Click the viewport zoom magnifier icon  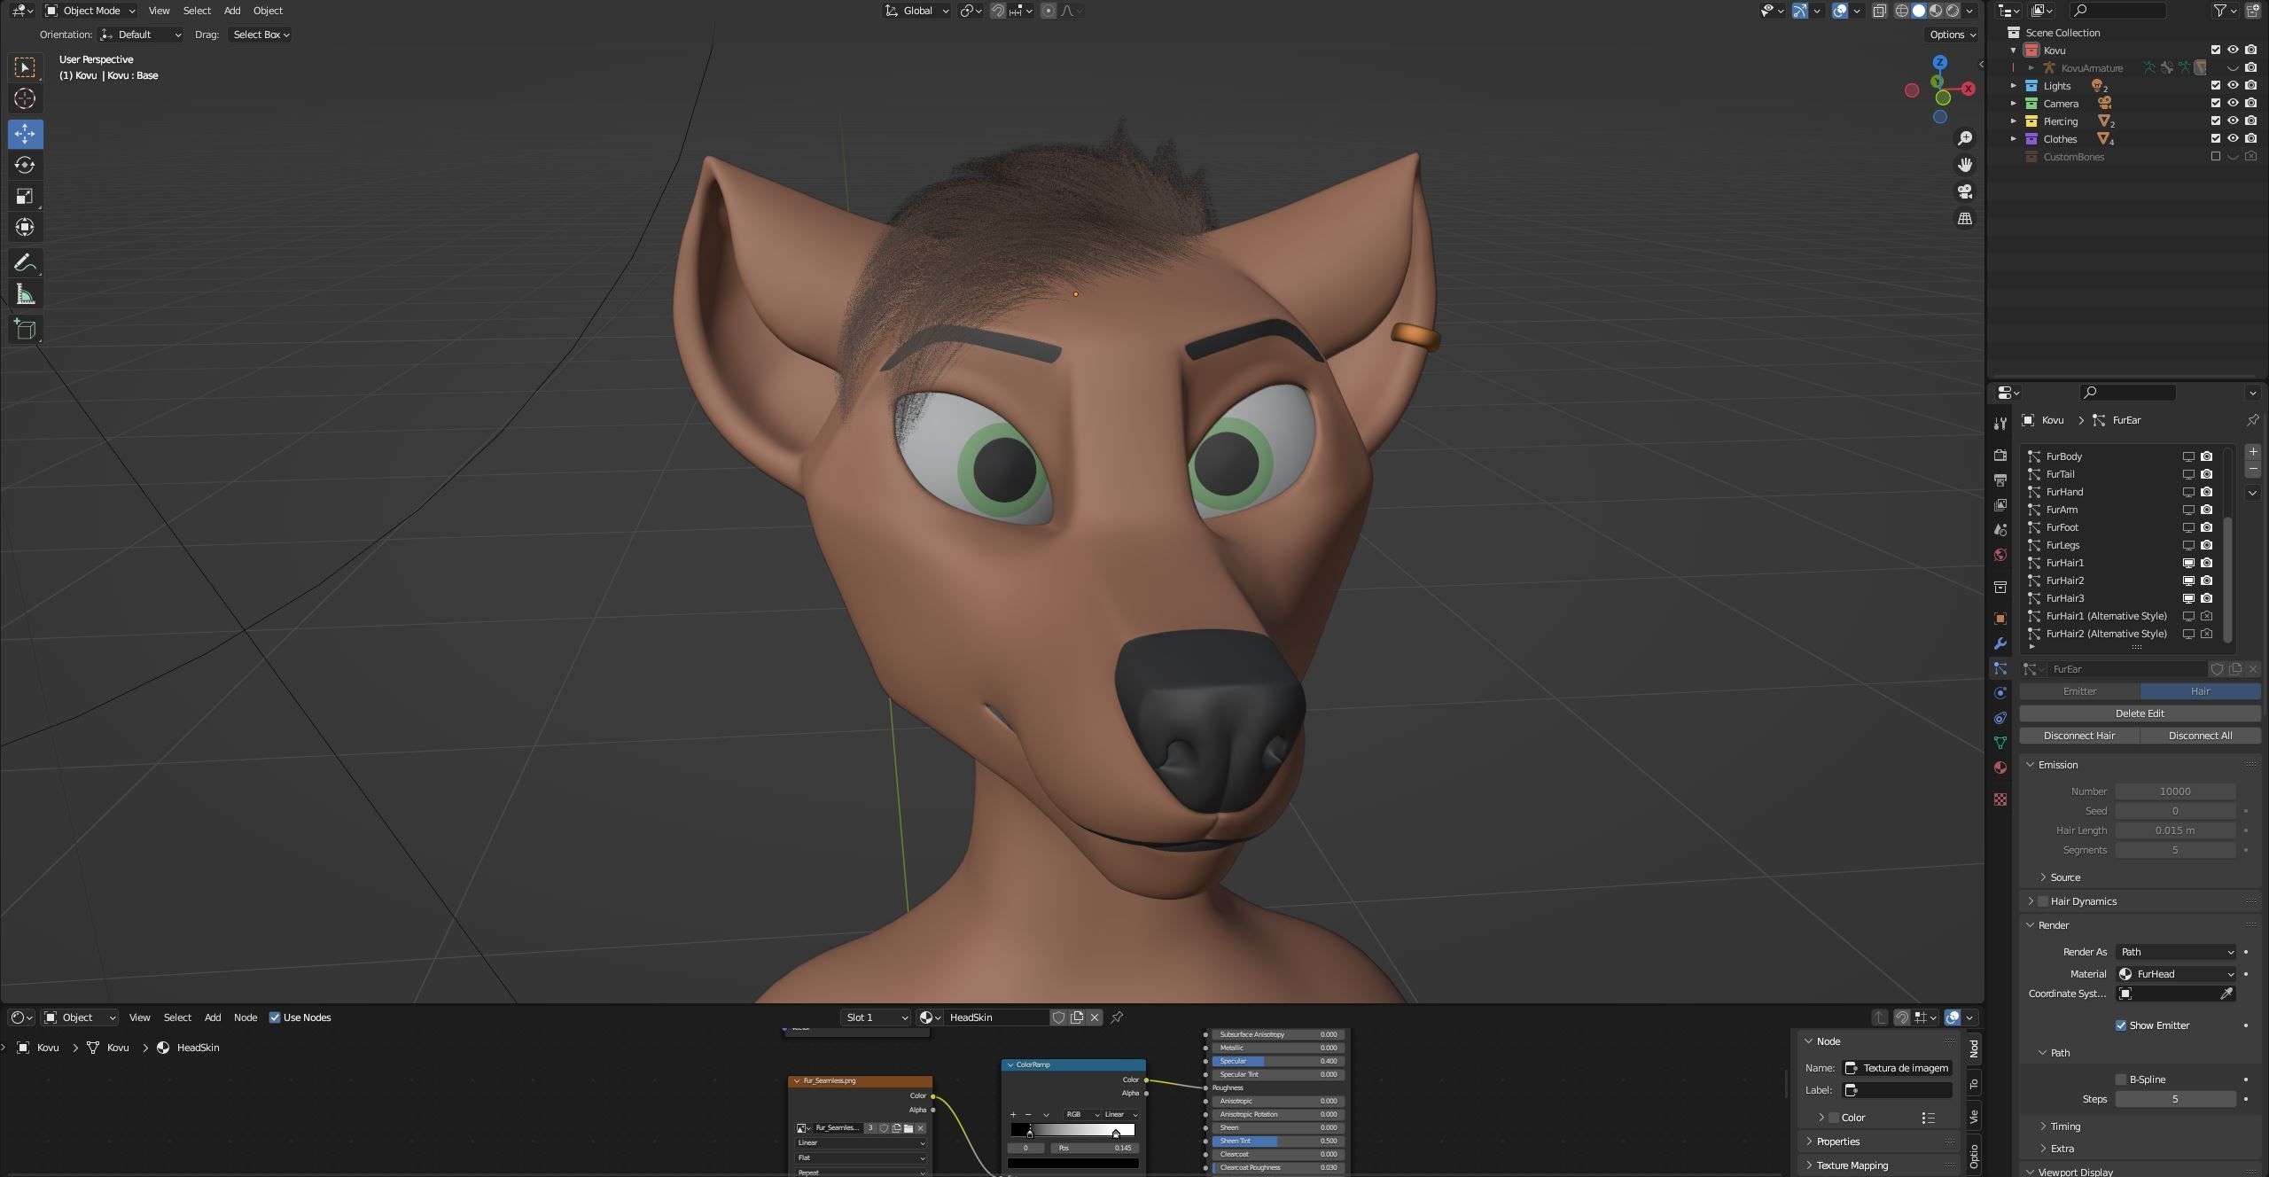[1965, 138]
